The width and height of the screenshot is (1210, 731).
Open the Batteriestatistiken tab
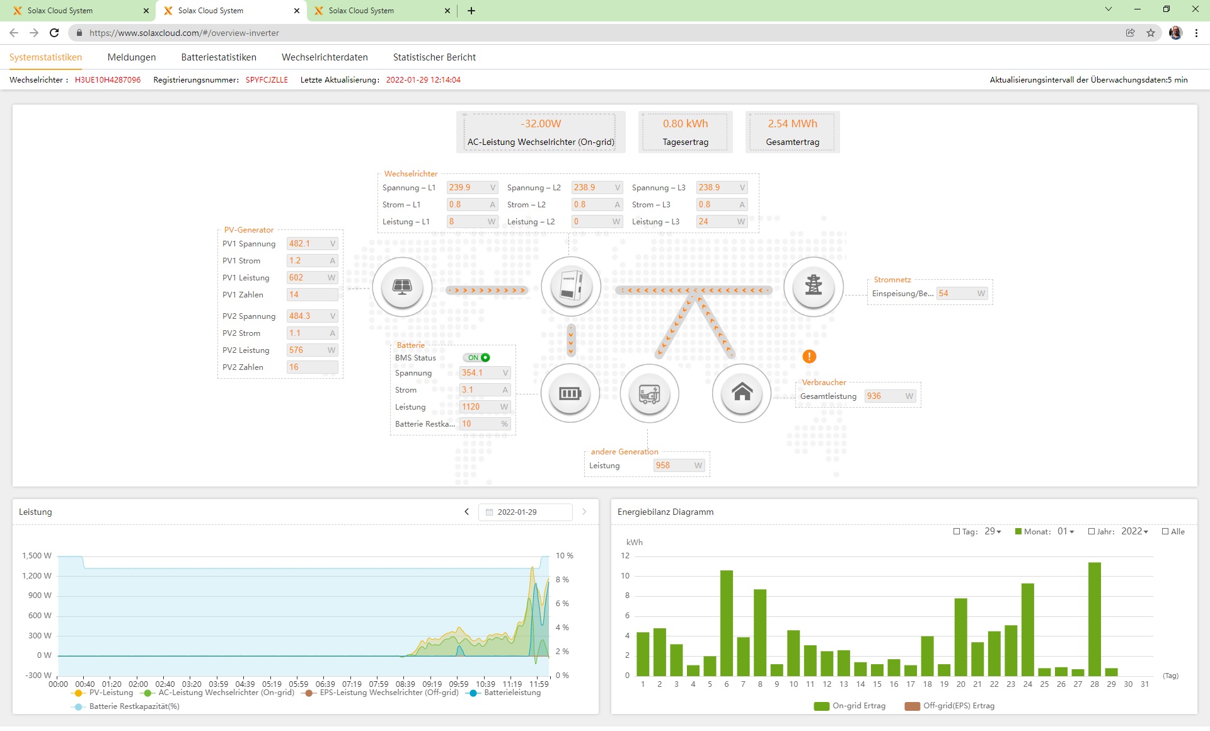219,57
